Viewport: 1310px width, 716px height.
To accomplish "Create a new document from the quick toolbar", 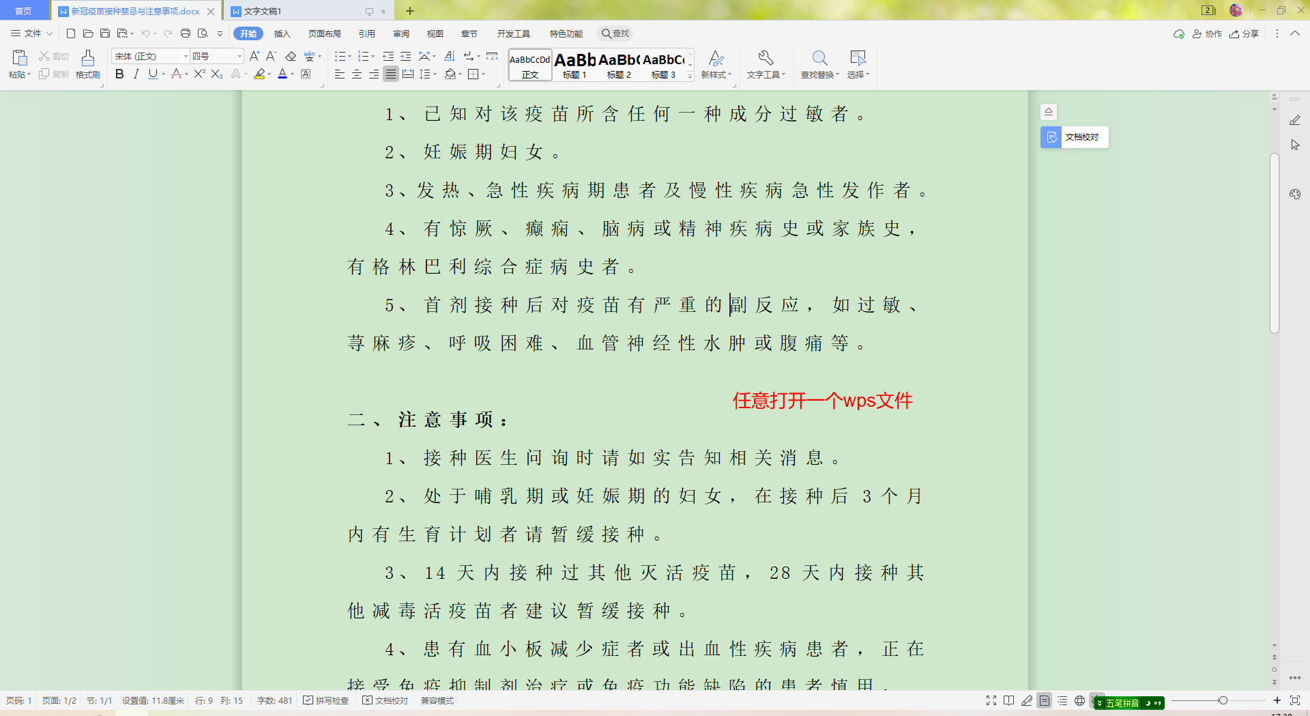I will 70,33.
